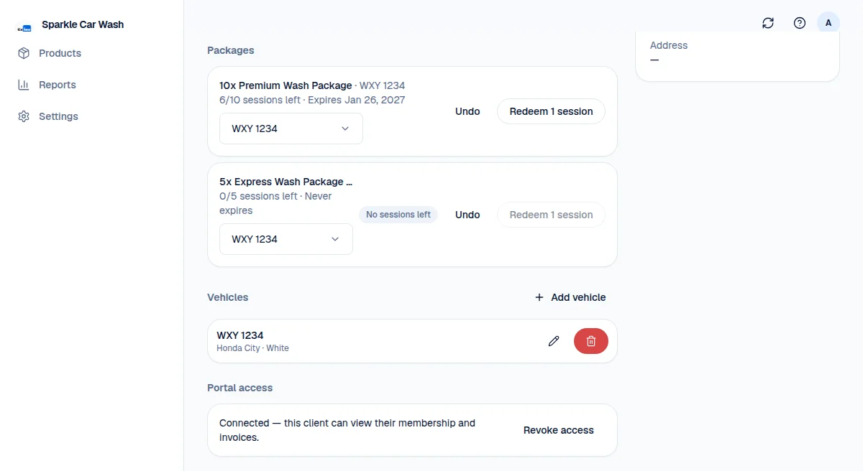Click the Products box icon
863x471 pixels.
click(24, 53)
